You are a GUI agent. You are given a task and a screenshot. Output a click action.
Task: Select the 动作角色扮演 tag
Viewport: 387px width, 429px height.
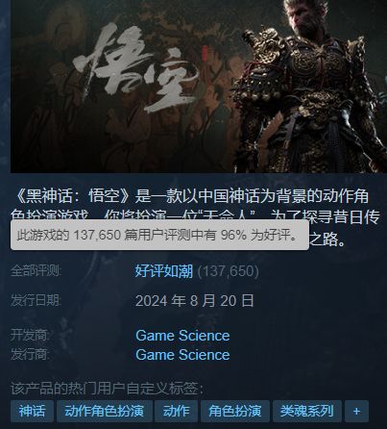(x=104, y=411)
